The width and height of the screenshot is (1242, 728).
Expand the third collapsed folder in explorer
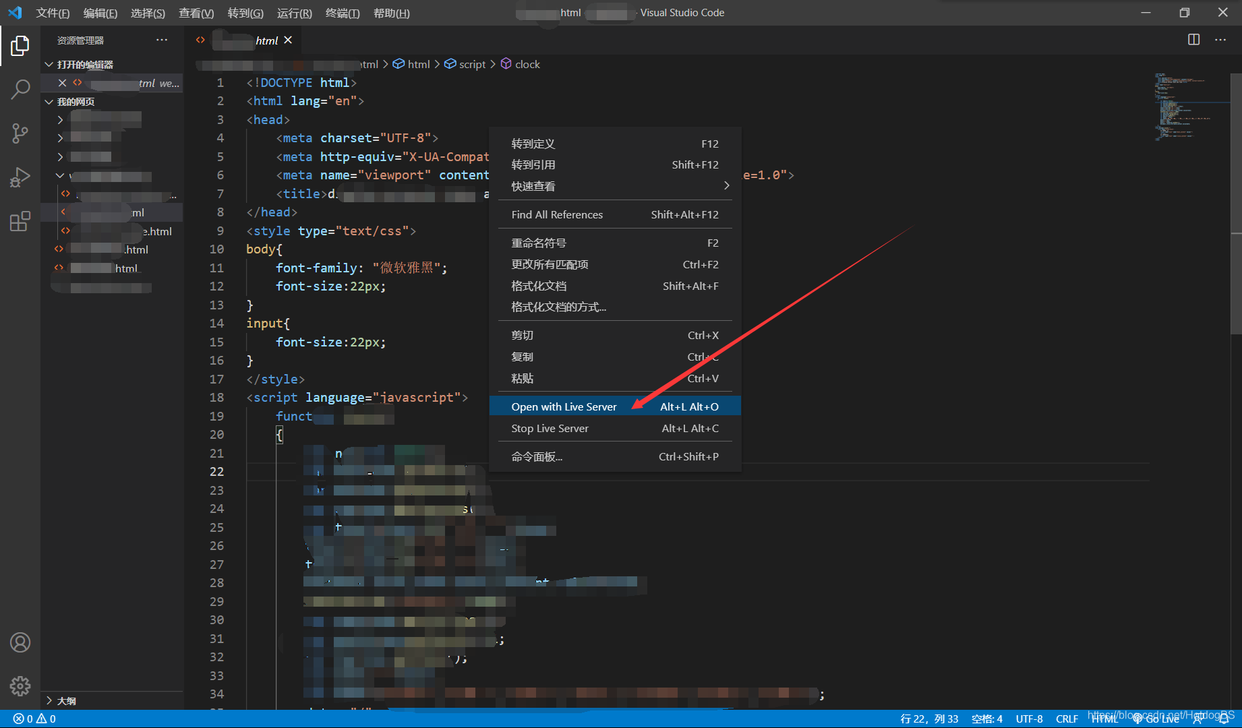pyautogui.click(x=60, y=157)
